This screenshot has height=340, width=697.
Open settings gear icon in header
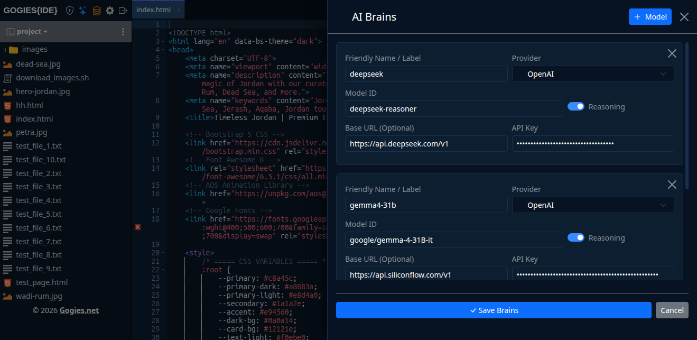110,11
